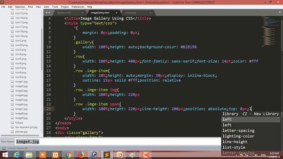The width and height of the screenshot is (283, 159).
Task: Pick 'library CI - New Library' suggestion
Action: (251, 114)
